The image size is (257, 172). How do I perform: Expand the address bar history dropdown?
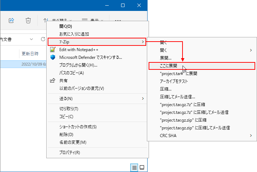click(x=31, y=39)
